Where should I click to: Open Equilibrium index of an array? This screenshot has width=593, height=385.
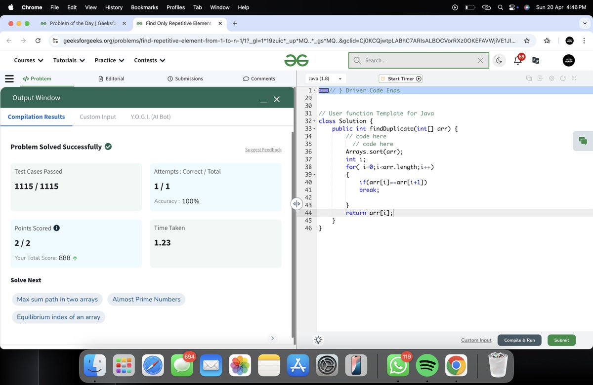coord(59,317)
